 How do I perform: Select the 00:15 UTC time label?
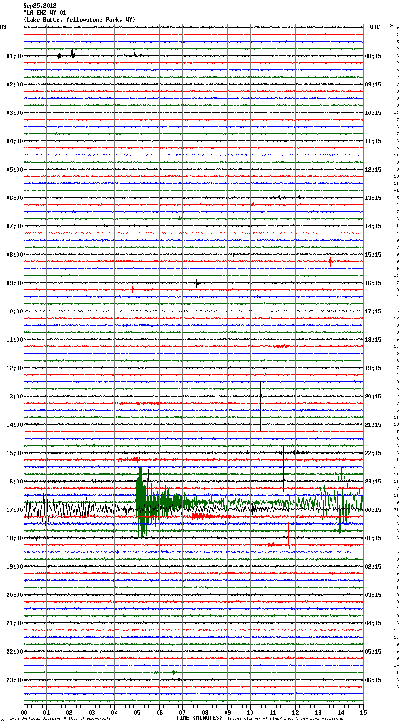373,510
